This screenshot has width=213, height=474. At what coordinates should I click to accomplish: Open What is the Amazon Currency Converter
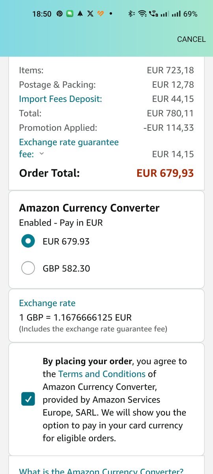(101, 470)
